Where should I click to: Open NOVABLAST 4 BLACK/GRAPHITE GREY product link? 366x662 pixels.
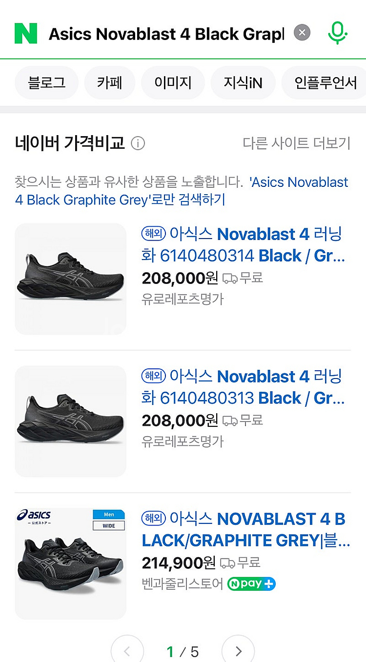[x=244, y=530]
